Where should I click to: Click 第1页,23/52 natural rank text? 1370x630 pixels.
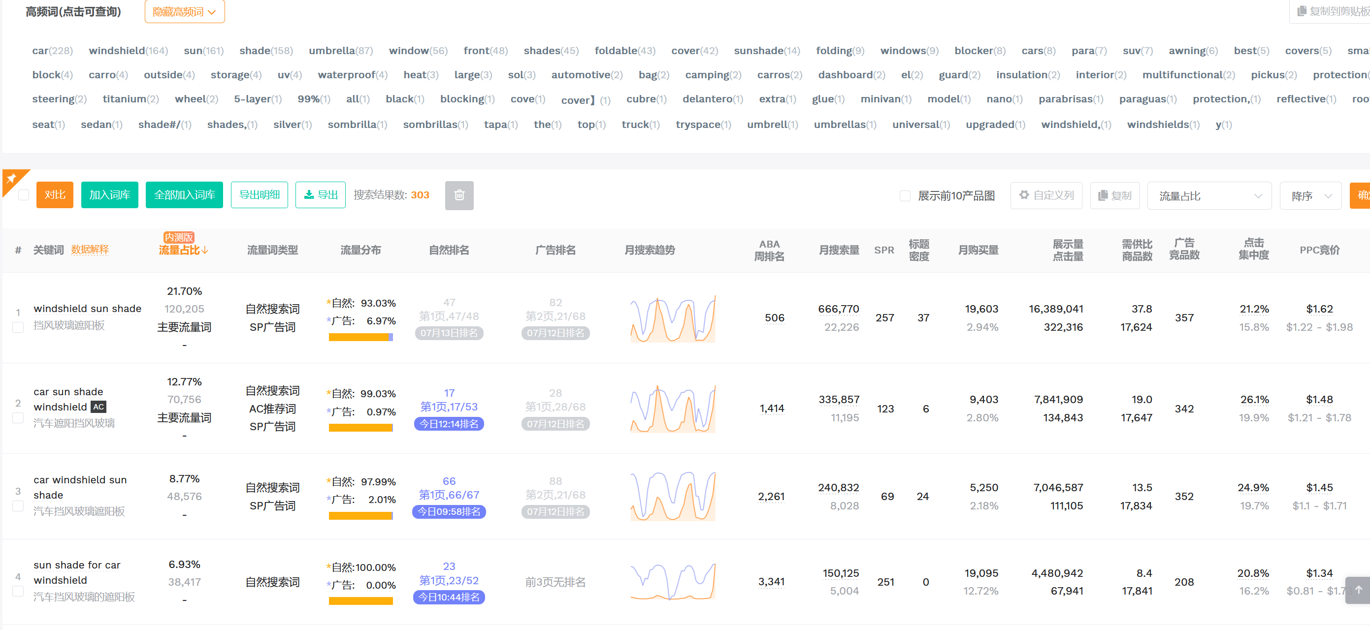[x=449, y=581]
